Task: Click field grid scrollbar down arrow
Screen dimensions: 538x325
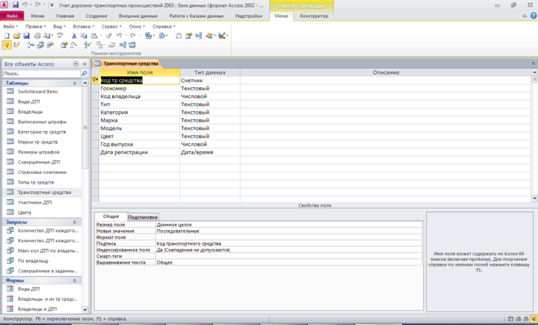Action: 535,198
